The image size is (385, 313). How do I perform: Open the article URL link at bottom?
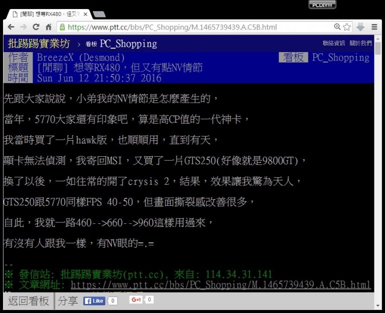click(x=221, y=285)
